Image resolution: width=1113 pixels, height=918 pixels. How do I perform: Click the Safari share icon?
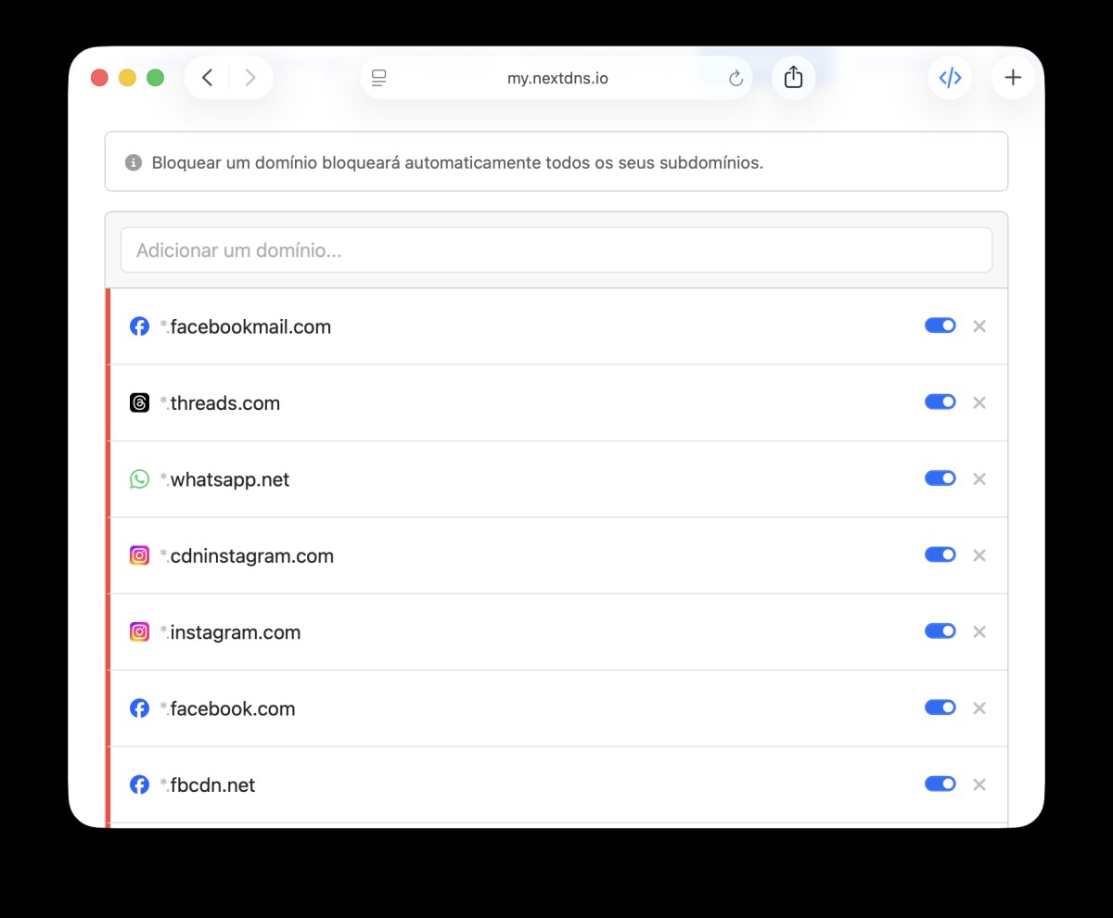tap(793, 78)
